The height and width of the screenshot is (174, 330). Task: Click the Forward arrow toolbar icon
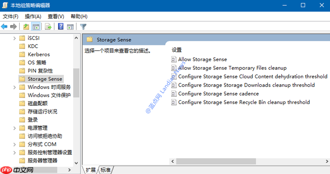pos(13,27)
